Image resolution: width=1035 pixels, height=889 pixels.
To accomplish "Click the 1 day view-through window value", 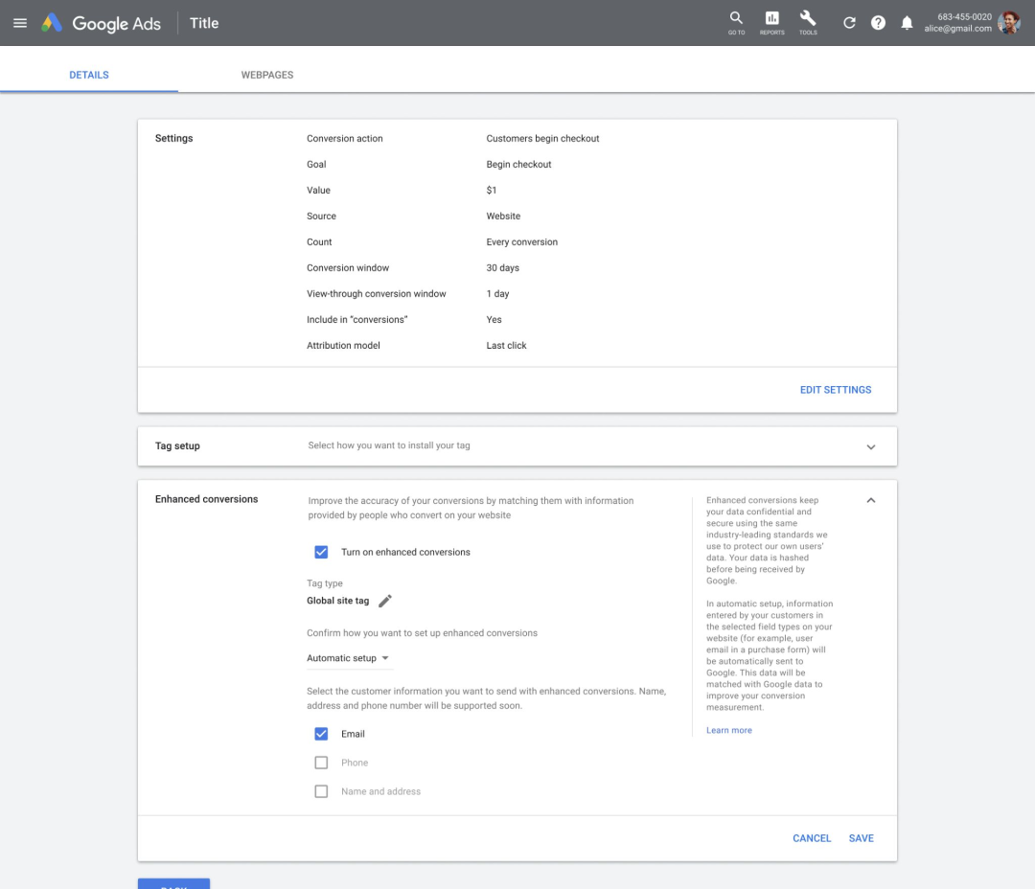I will 497,294.
